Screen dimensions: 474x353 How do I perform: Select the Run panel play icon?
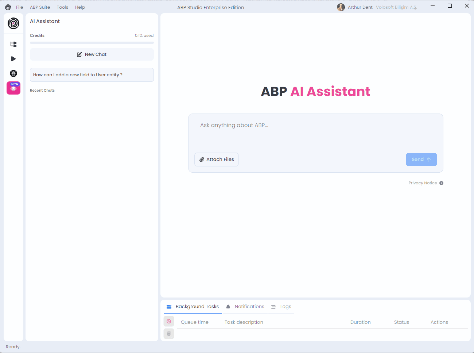coord(13,59)
